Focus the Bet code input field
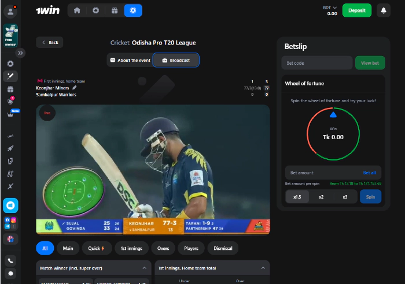This screenshot has height=284, width=405. point(317,63)
